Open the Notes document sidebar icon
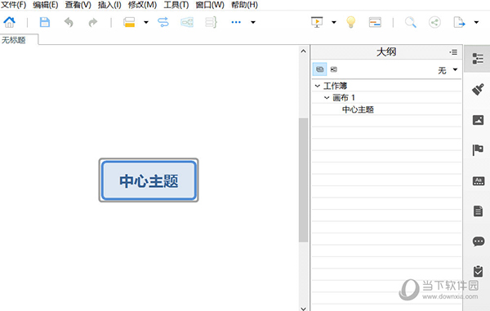 478,211
